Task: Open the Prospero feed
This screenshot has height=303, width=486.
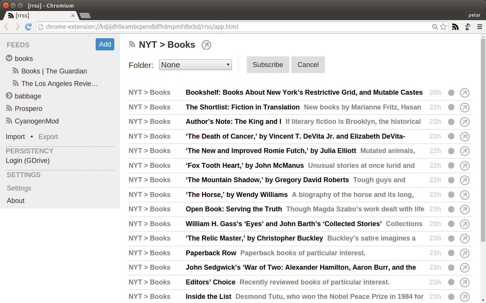Action: tap(28, 109)
